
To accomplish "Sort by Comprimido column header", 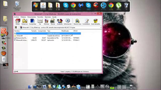I will coord(42,31).
